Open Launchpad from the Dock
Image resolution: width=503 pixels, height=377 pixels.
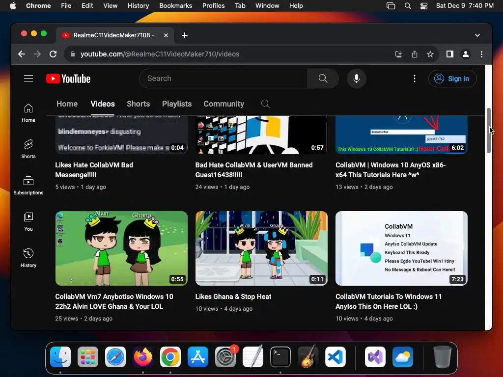pos(88,357)
